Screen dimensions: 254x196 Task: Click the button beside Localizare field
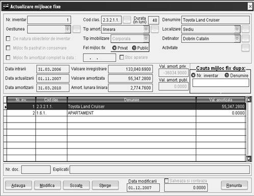click(245, 29)
